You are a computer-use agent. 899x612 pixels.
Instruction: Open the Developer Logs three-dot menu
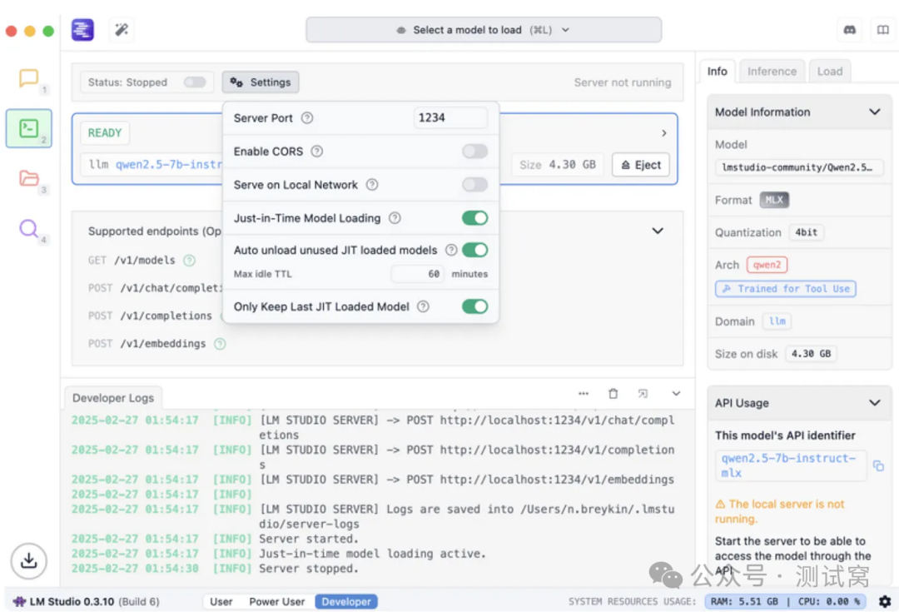coord(584,394)
